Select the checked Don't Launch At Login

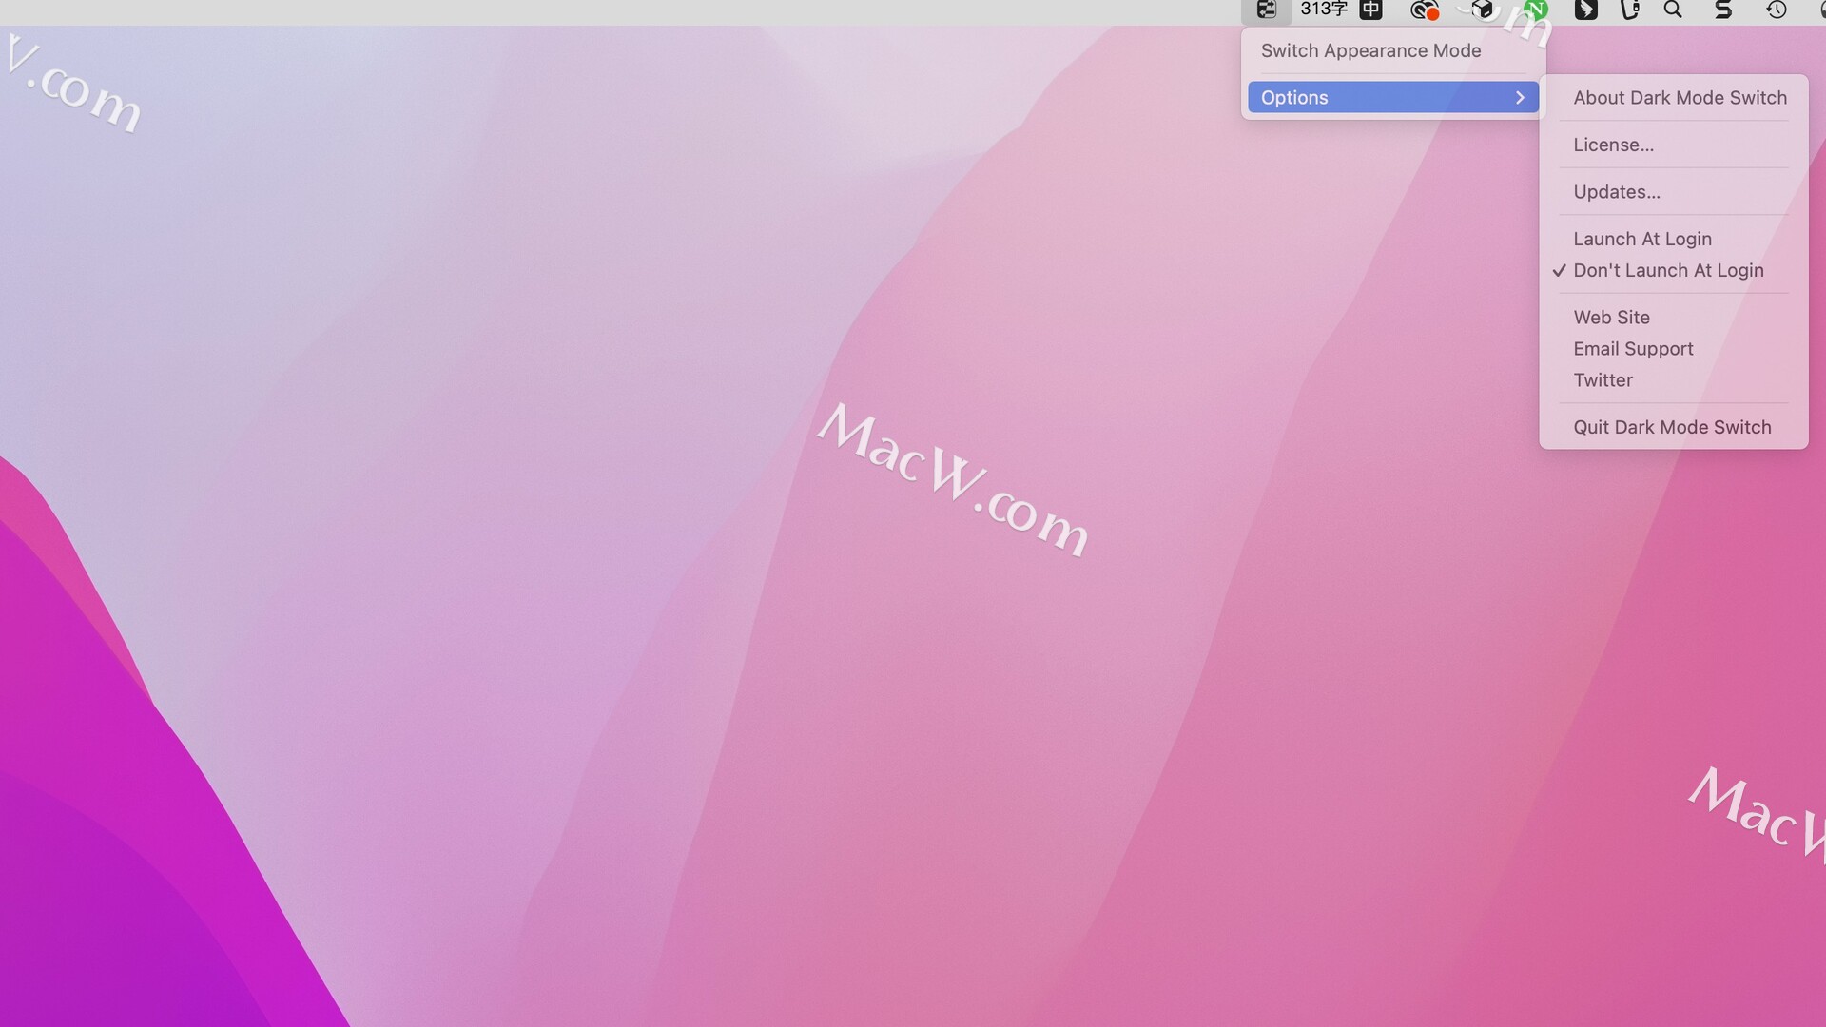pyautogui.click(x=1674, y=270)
